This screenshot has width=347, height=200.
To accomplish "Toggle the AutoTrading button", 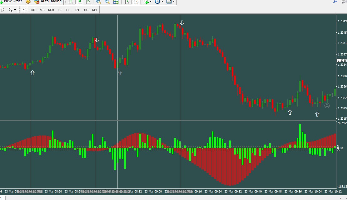I will [48, 1].
